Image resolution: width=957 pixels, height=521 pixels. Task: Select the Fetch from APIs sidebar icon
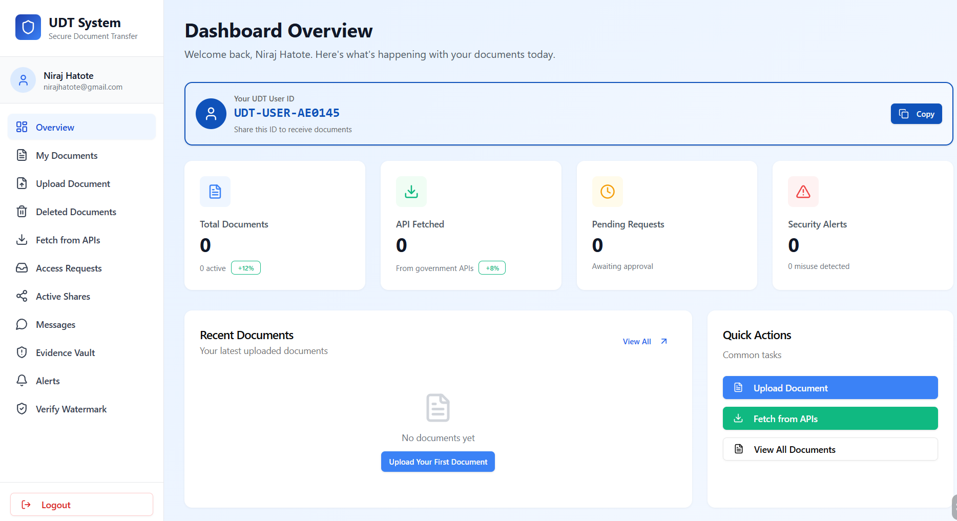point(22,240)
